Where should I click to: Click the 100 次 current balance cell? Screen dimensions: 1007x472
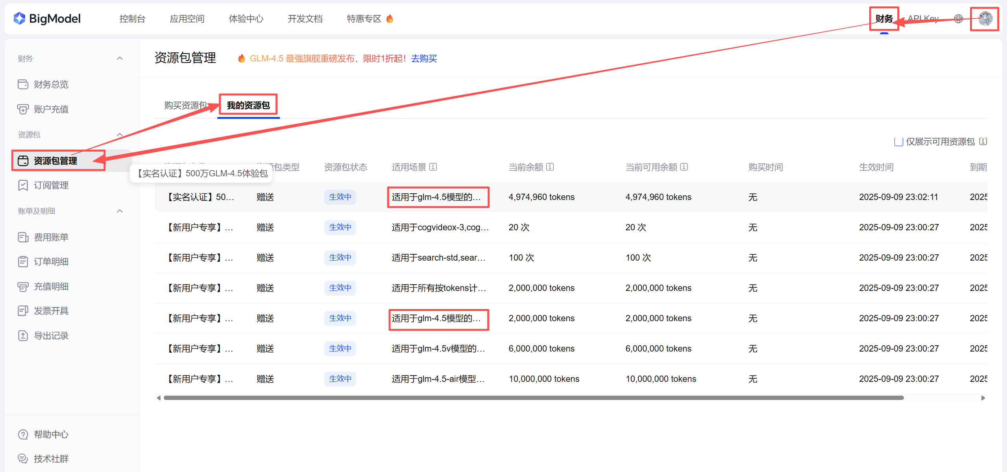[x=521, y=257]
